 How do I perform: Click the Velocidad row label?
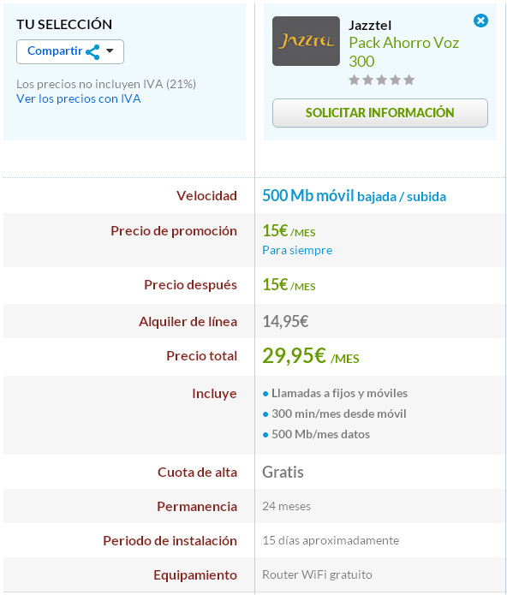coord(206,196)
